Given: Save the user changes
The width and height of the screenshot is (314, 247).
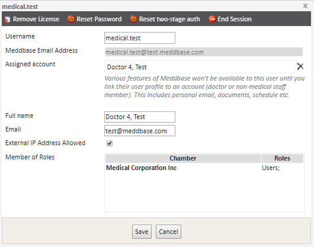Looking at the screenshot, I should pyautogui.click(x=142, y=232).
